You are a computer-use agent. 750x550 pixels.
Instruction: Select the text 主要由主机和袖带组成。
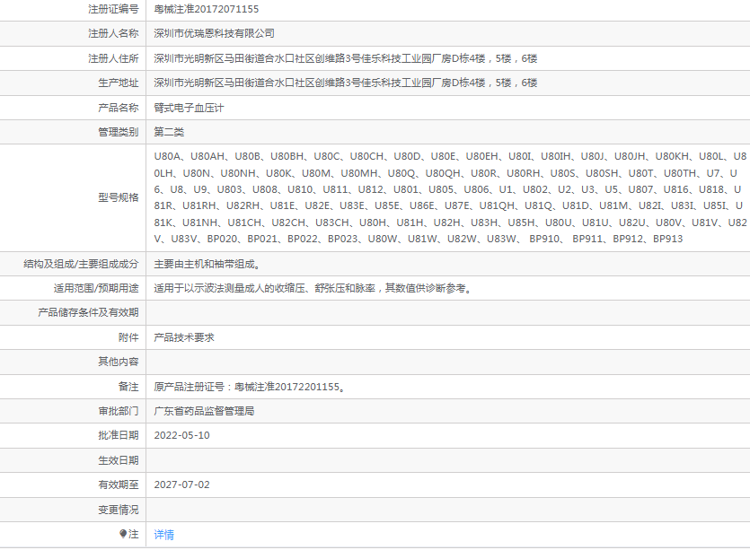[207, 264]
